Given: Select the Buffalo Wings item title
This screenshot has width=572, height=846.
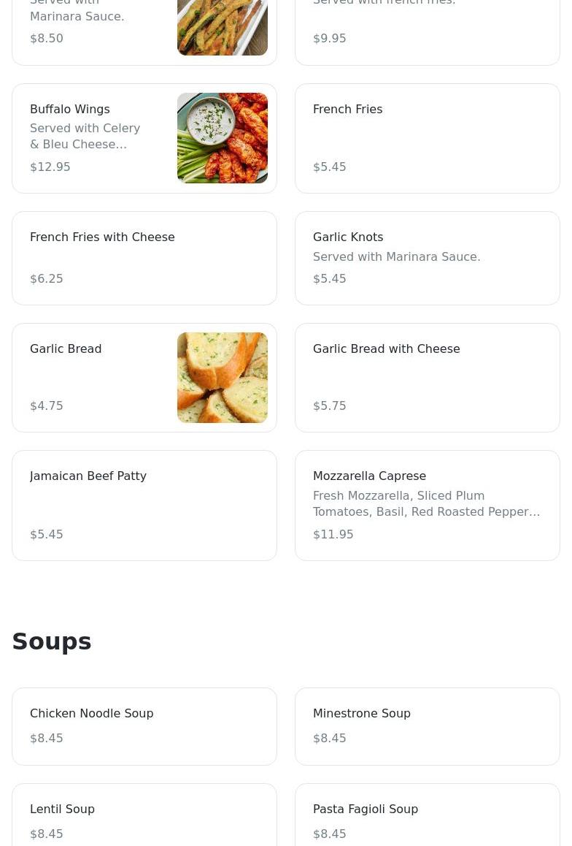Looking at the screenshot, I should pyautogui.click(x=70, y=109).
